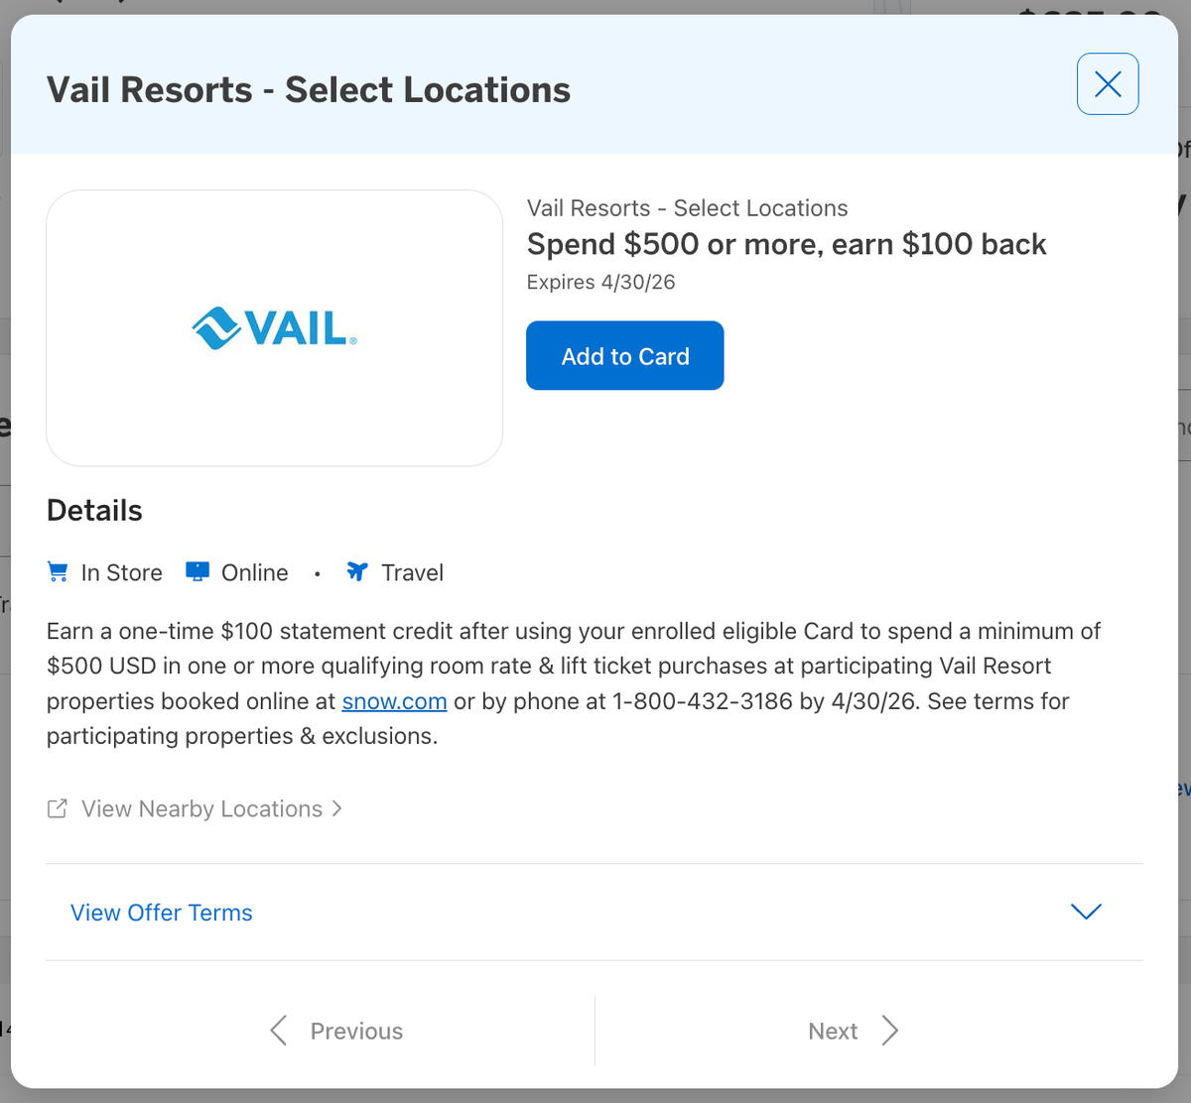Go to the Previous offer
The height and width of the screenshot is (1103, 1191).
355,1031
